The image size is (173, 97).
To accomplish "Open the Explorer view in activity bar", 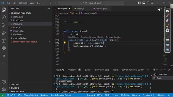I will click(x=4, y=10).
